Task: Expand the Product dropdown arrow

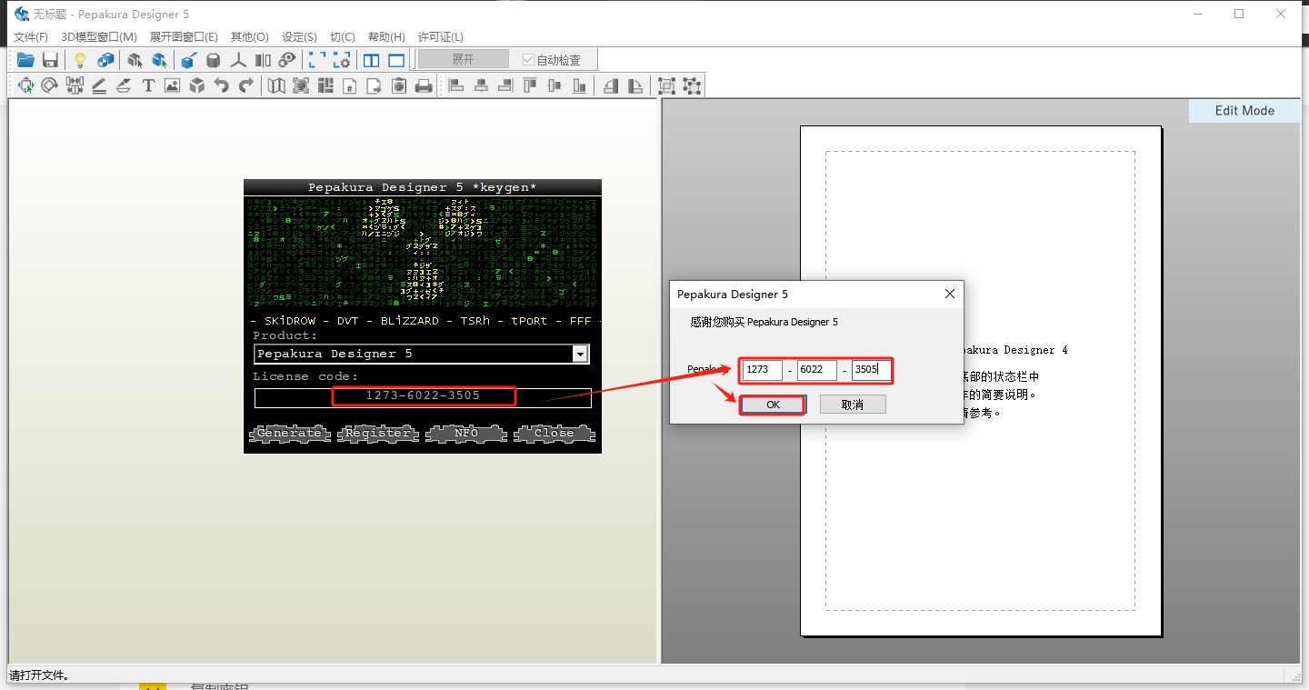Action: tap(580, 354)
